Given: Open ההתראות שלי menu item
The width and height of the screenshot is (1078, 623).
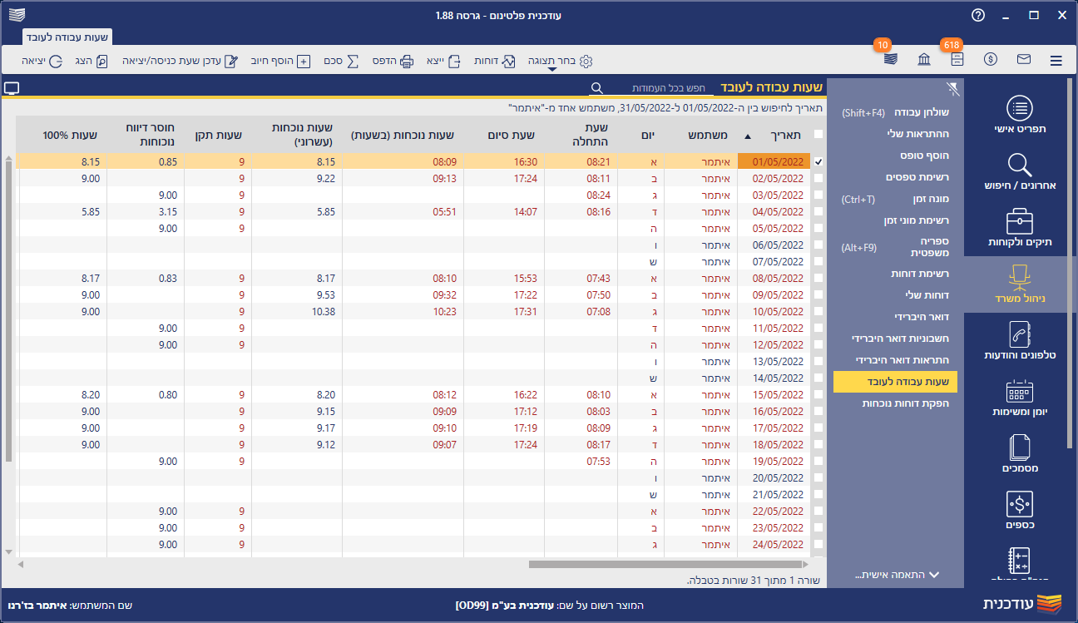Looking at the screenshot, I should [x=895, y=133].
